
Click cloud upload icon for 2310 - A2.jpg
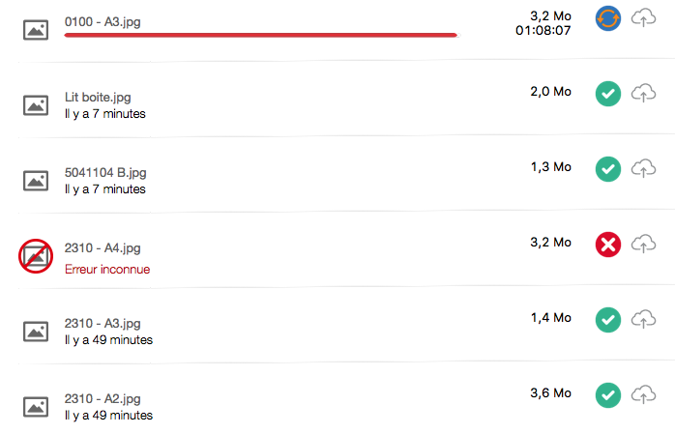(x=643, y=394)
